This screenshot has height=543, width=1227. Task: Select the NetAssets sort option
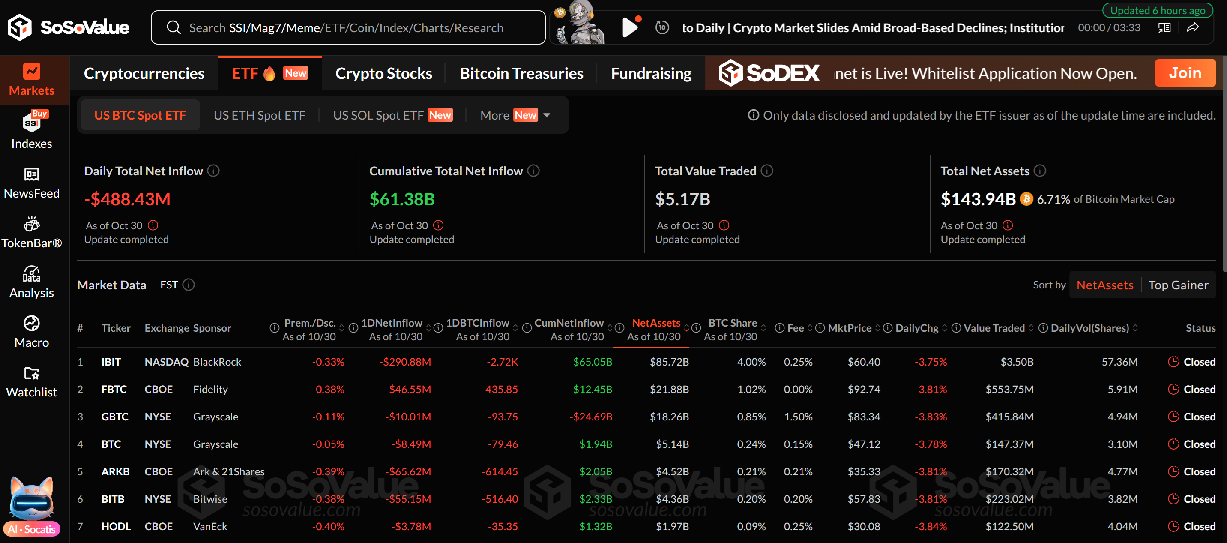tap(1104, 285)
